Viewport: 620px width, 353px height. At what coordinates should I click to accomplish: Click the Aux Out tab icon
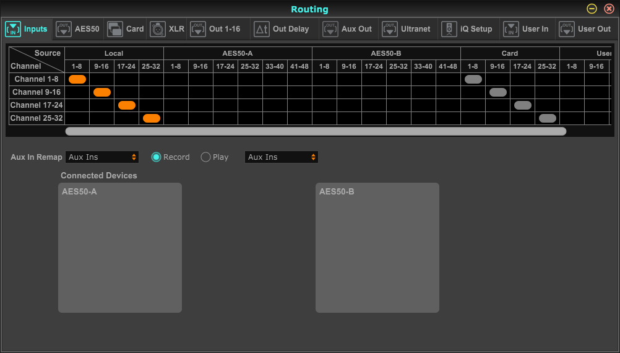(x=330, y=29)
